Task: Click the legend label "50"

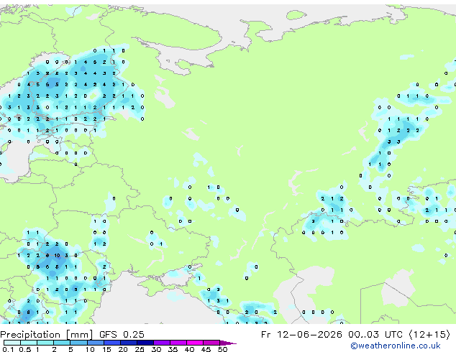Action: click(223, 349)
